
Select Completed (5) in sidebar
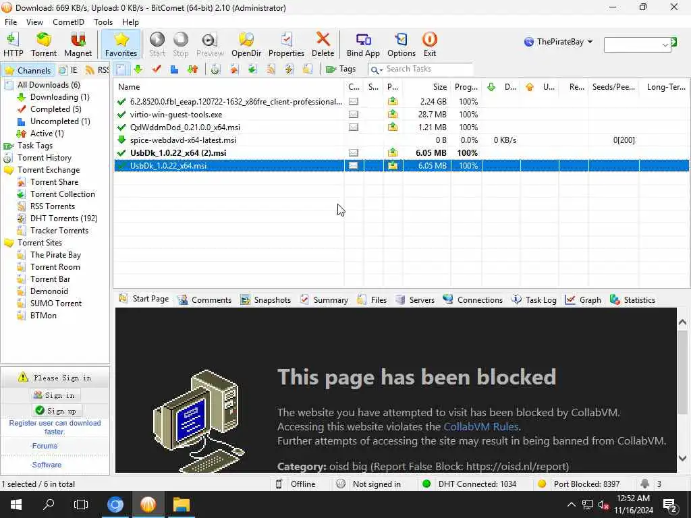[55, 109]
